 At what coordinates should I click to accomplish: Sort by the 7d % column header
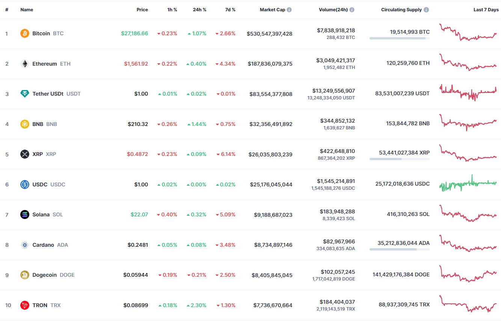pos(230,10)
